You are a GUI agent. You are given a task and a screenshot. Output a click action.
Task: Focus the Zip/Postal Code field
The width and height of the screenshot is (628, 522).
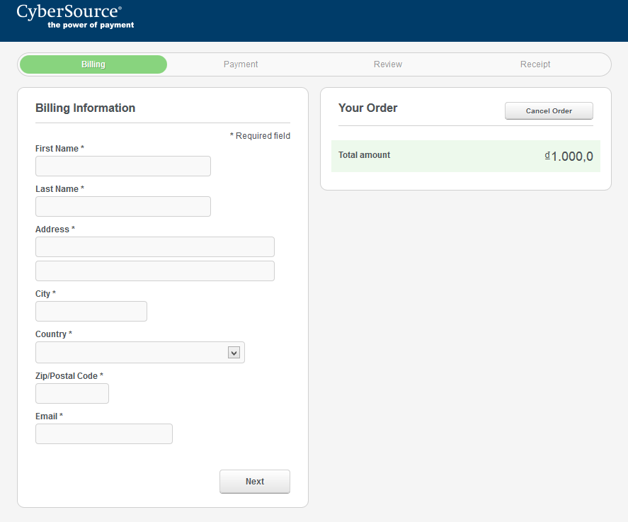(72, 394)
